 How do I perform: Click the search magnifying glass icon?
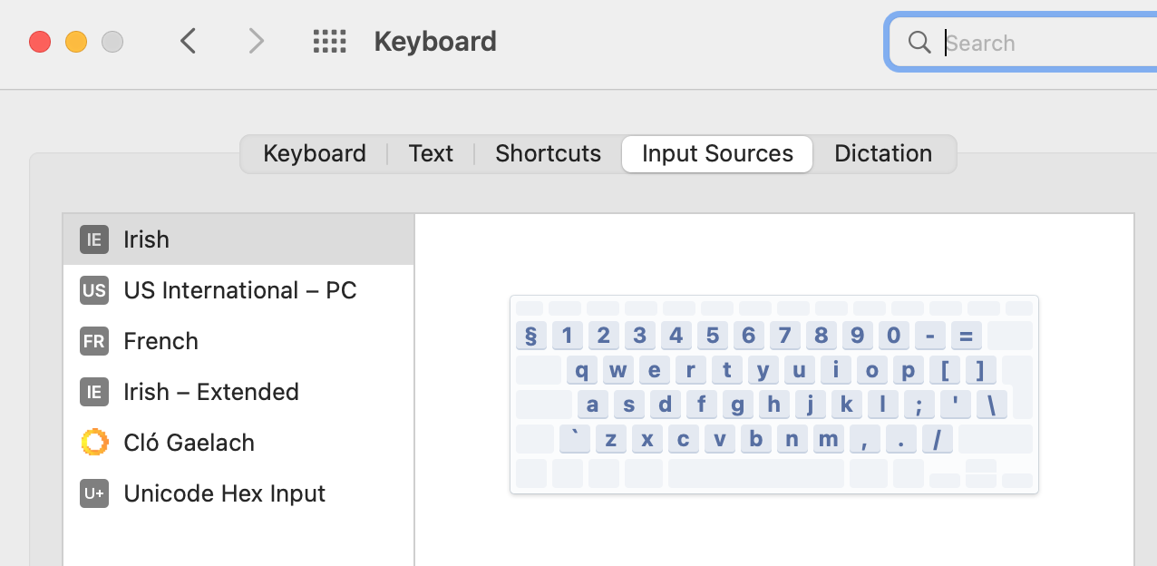(x=919, y=43)
